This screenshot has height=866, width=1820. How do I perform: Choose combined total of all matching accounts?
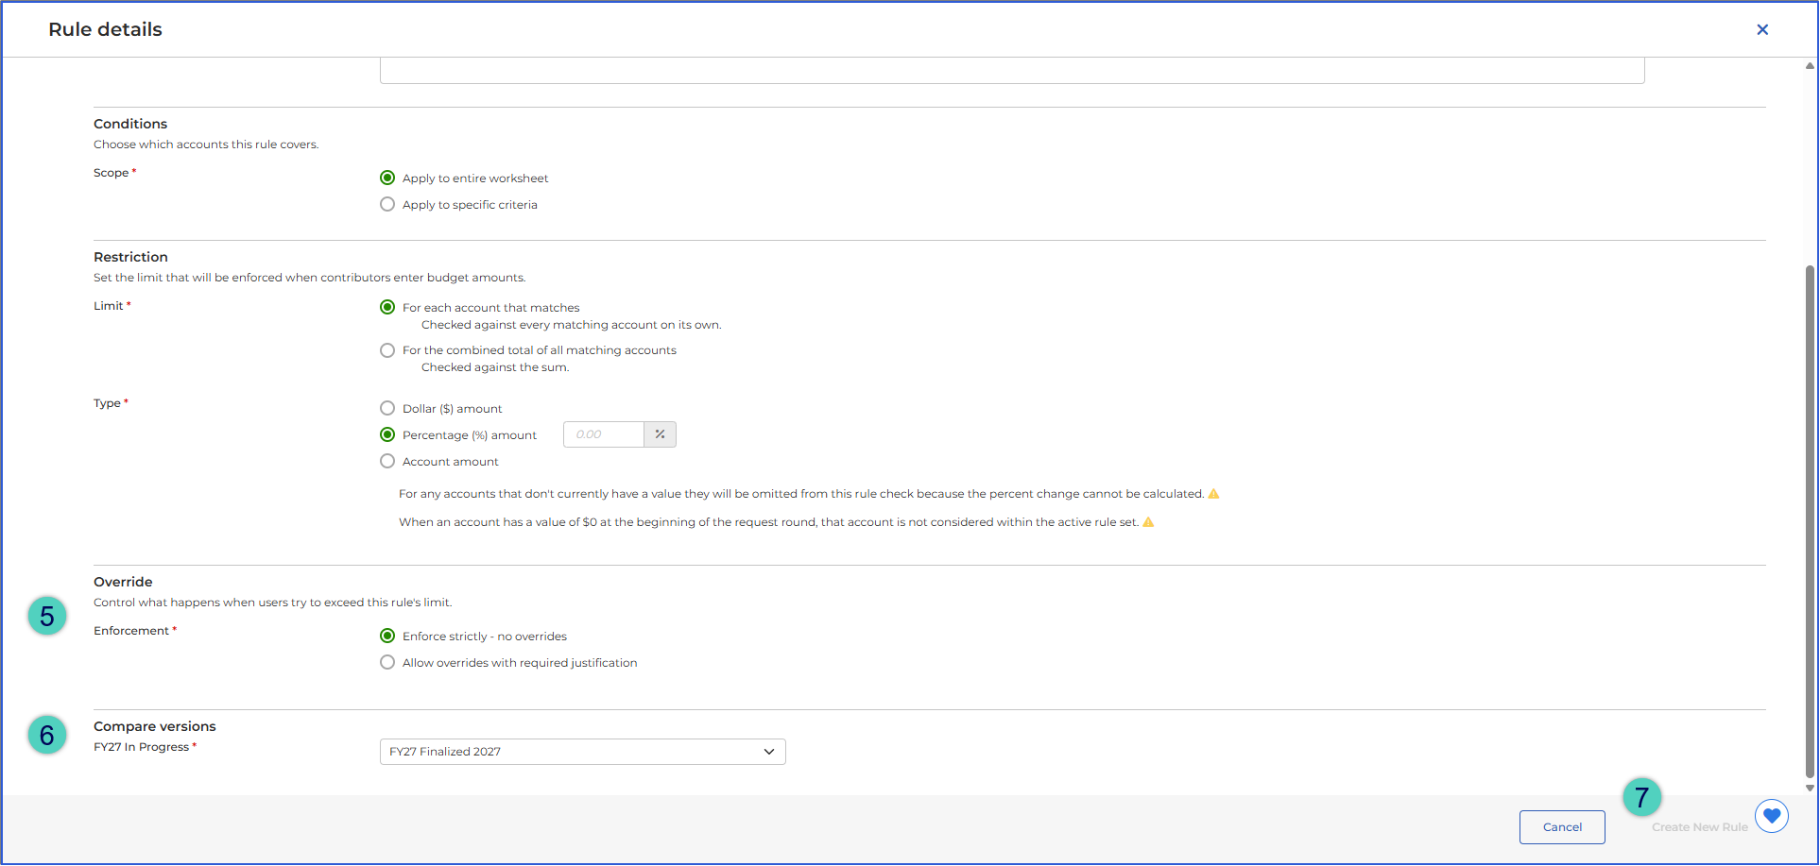point(387,350)
